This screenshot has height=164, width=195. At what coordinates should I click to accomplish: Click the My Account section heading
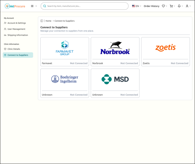click(x=9, y=18)
